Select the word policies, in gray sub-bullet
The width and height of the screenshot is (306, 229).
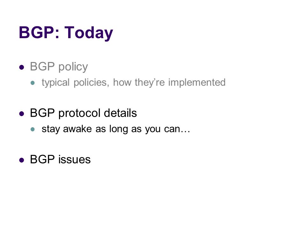(91, 83)
